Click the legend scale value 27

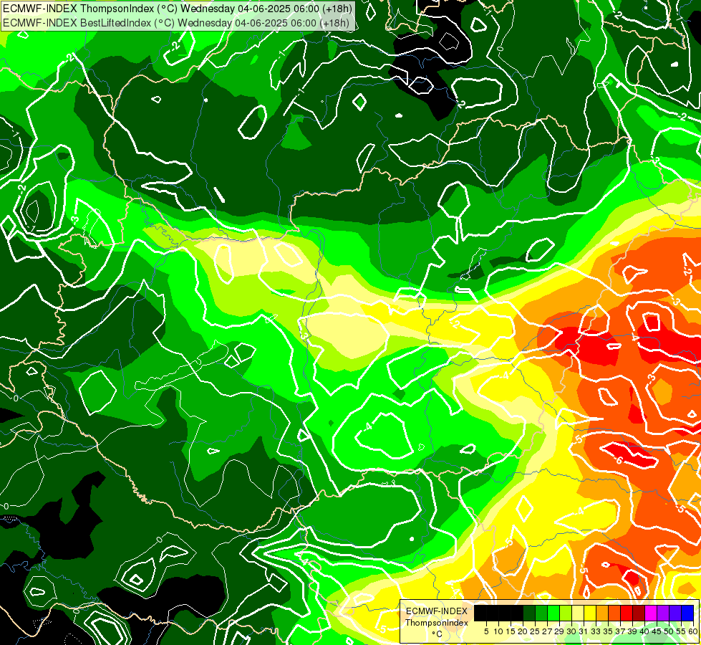547,631
